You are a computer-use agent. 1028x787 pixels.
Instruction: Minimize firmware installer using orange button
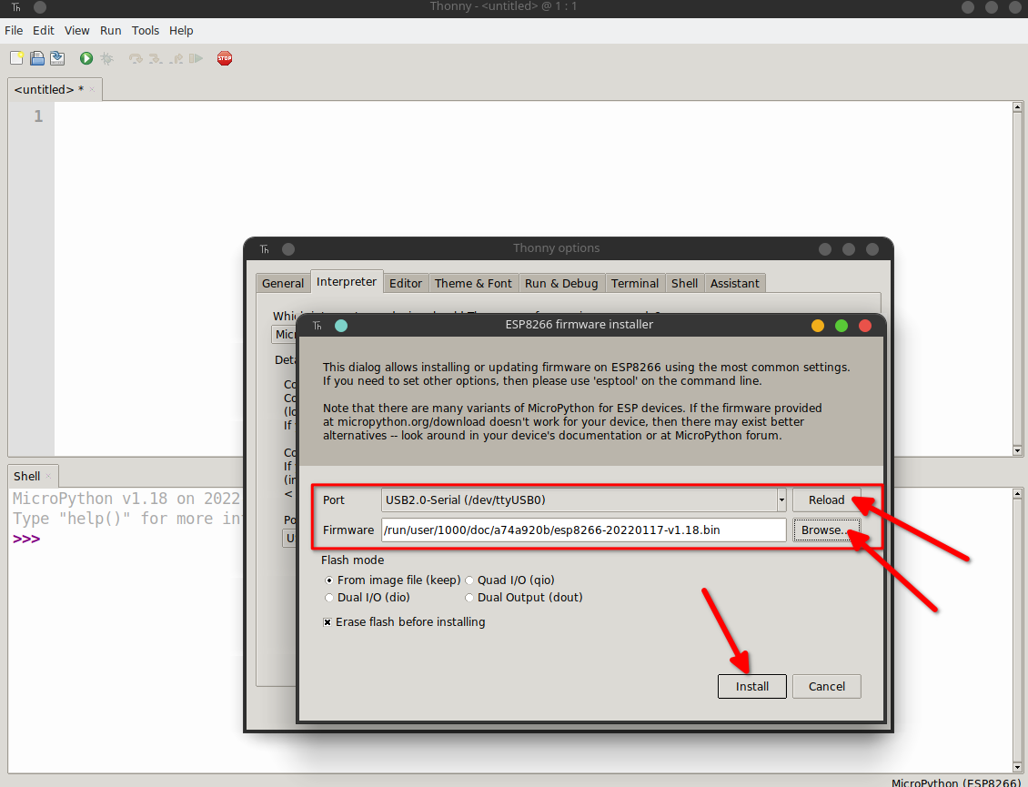point(818,326)
